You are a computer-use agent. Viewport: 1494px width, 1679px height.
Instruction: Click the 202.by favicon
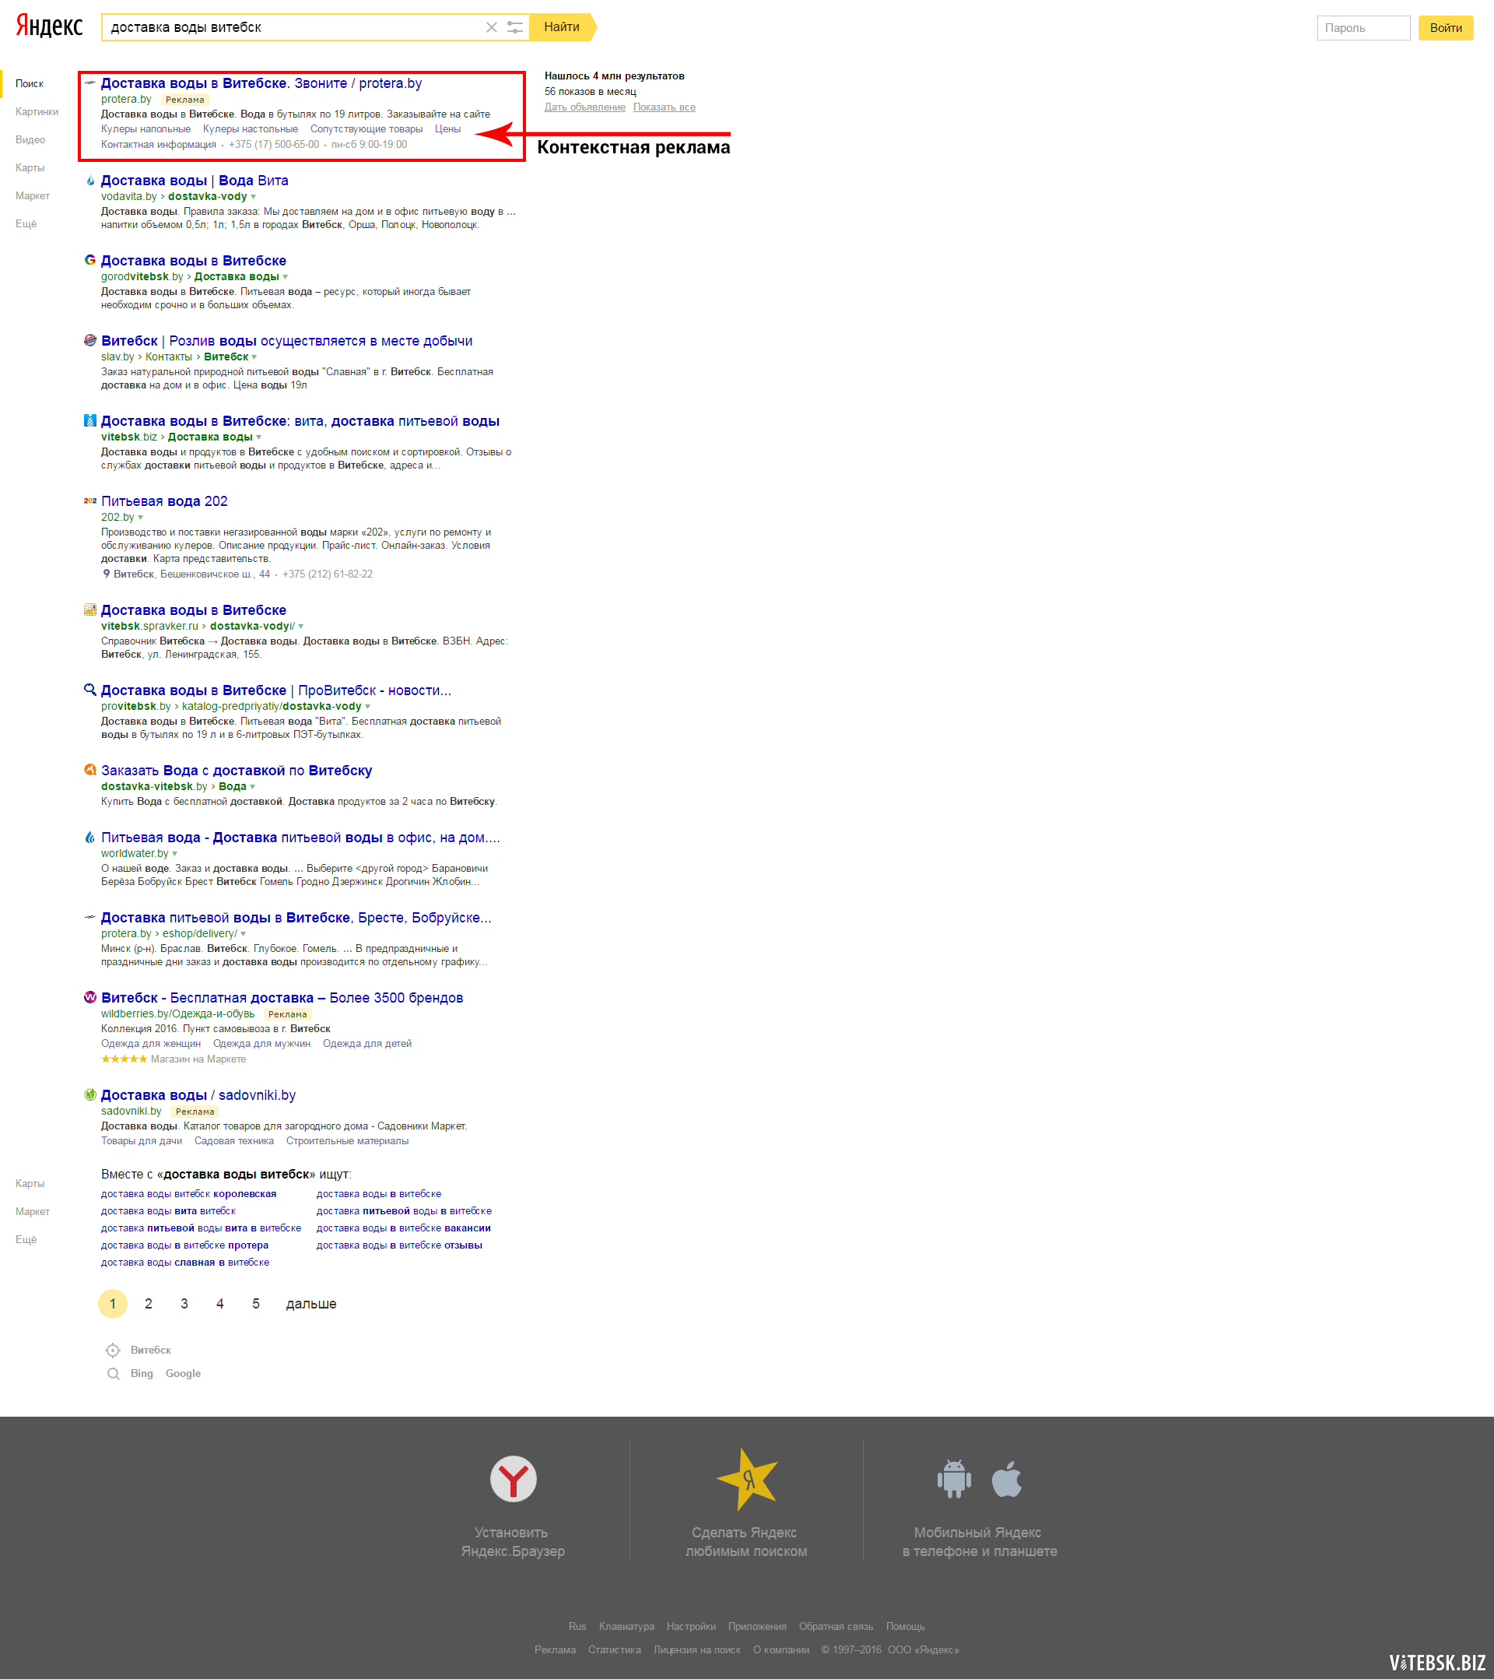click(90, 501)
